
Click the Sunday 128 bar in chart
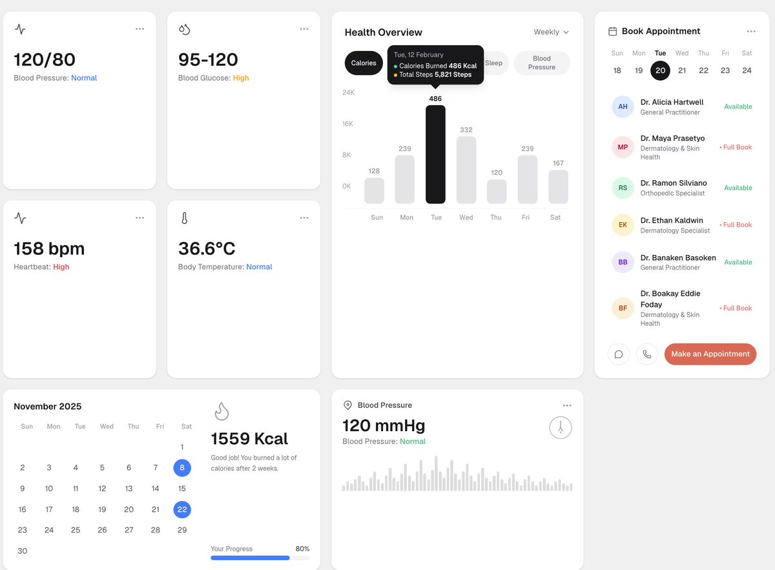(x=374, y=190)
